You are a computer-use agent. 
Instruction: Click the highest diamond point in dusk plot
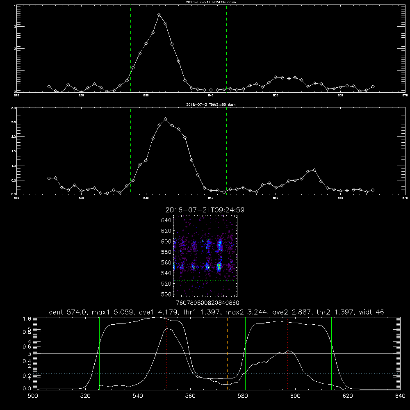[x=165, y=119]
